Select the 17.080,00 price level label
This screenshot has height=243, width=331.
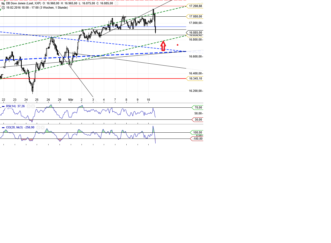(x=195, y=16)
